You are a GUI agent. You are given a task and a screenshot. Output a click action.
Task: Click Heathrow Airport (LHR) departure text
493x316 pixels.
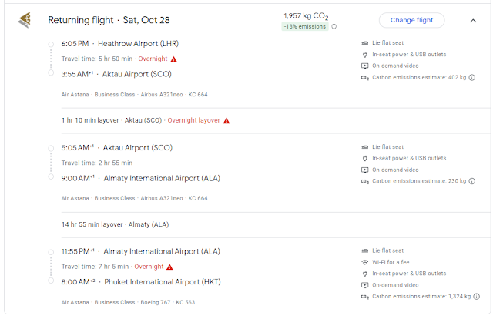click(147, 44)
